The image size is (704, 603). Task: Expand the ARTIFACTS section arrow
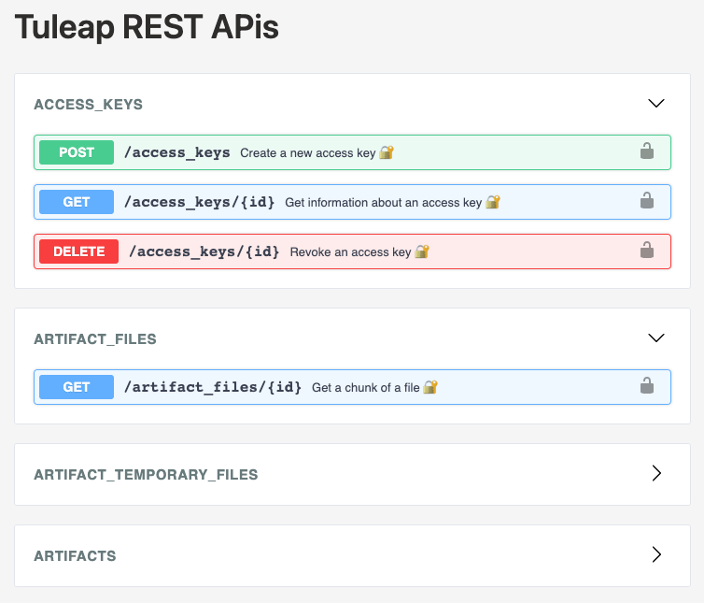[x=656, y=555]
